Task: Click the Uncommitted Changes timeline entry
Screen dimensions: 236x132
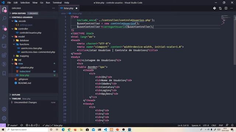Action: [x=25, y=103]
